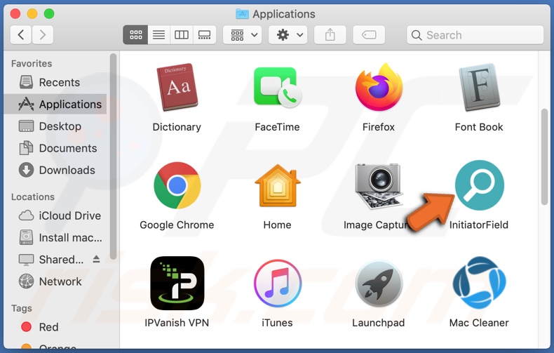
Task: Minimize the window with yellow button
Action: pyautogui.click(x=32, y=14)
